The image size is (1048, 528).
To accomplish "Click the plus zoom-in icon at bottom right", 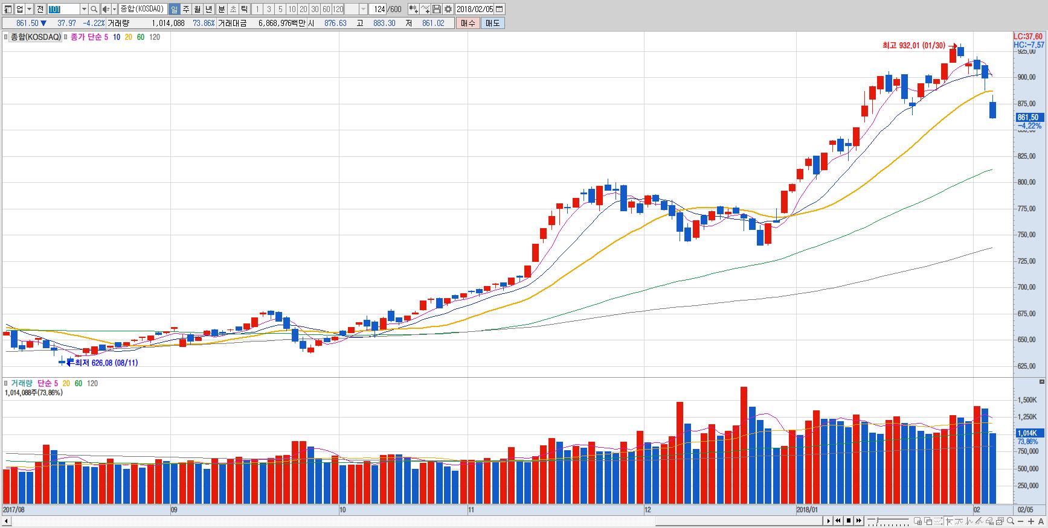I will coord(1030,521).
